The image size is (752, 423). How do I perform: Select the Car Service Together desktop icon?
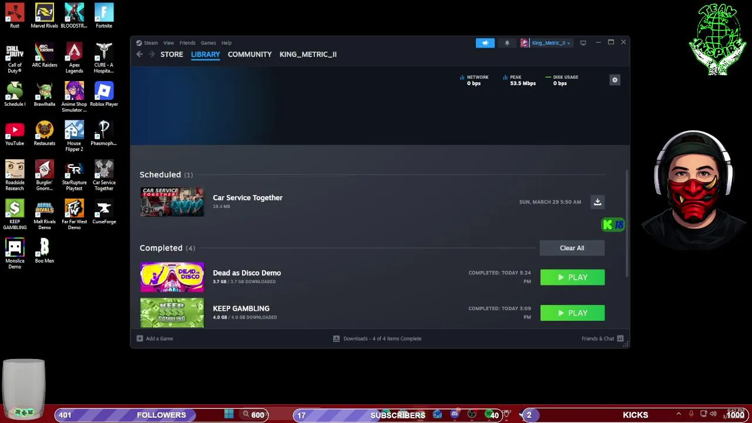104,175
